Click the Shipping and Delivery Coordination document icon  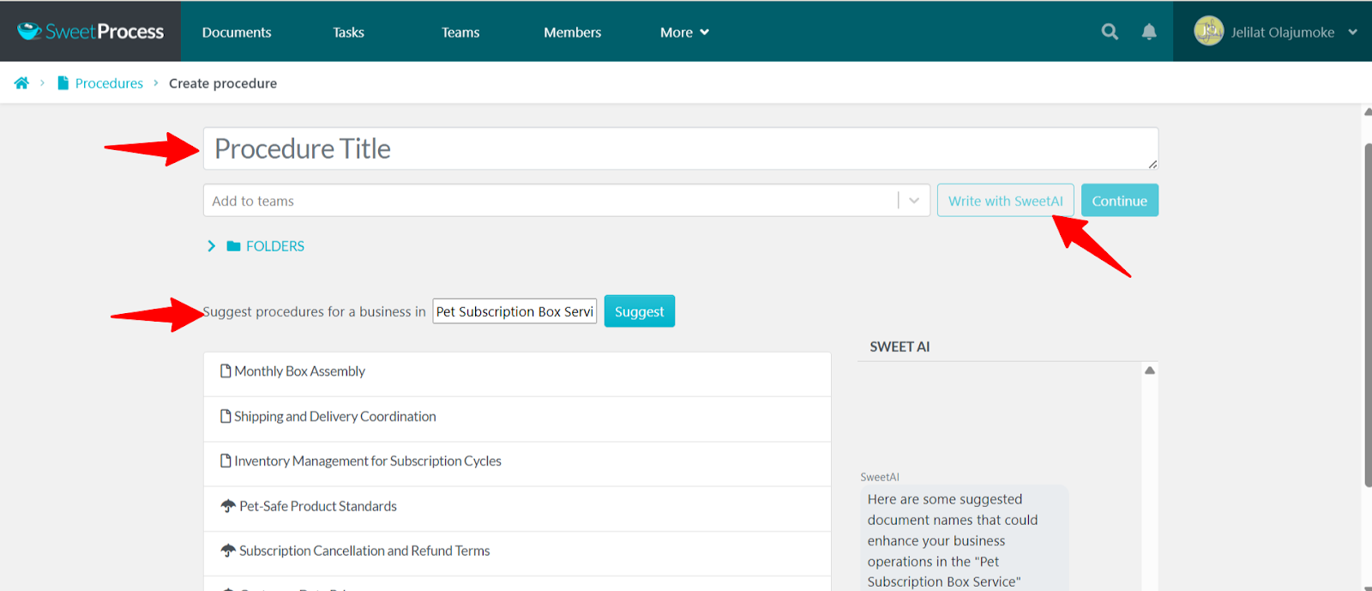click(x=226, y=416)
